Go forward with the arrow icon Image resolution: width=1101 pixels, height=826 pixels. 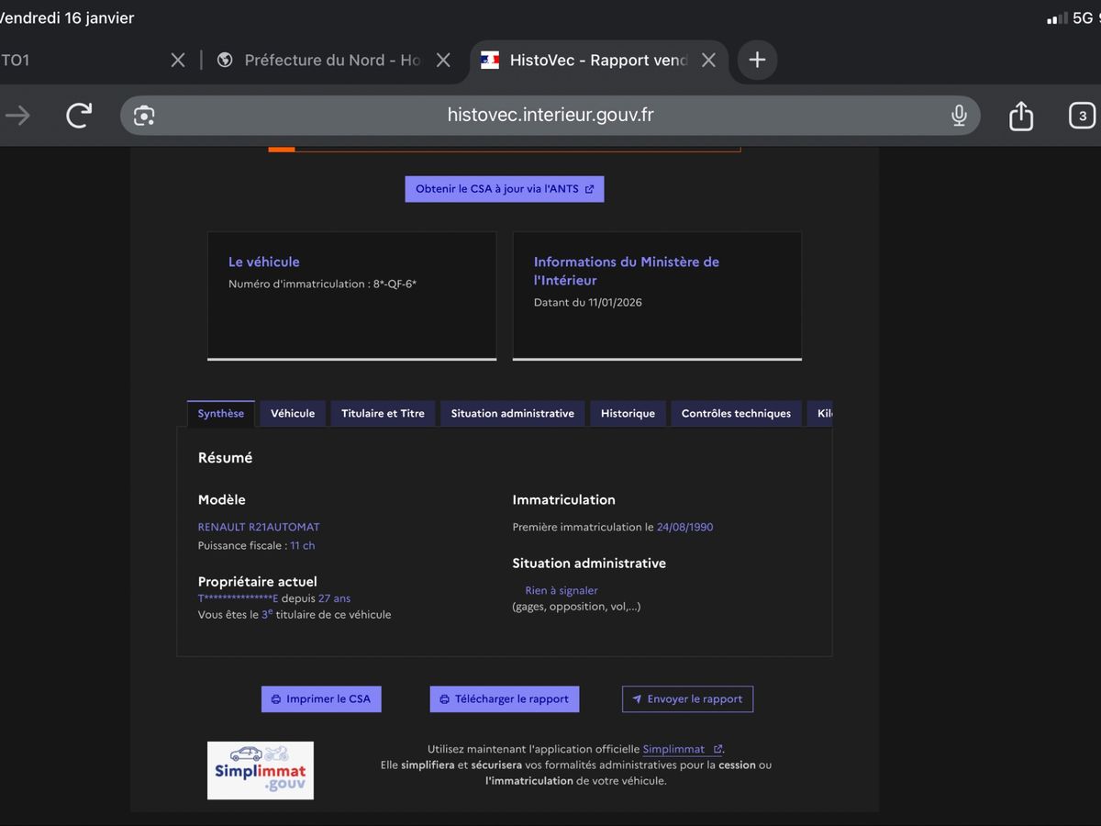tap(18, 115)
